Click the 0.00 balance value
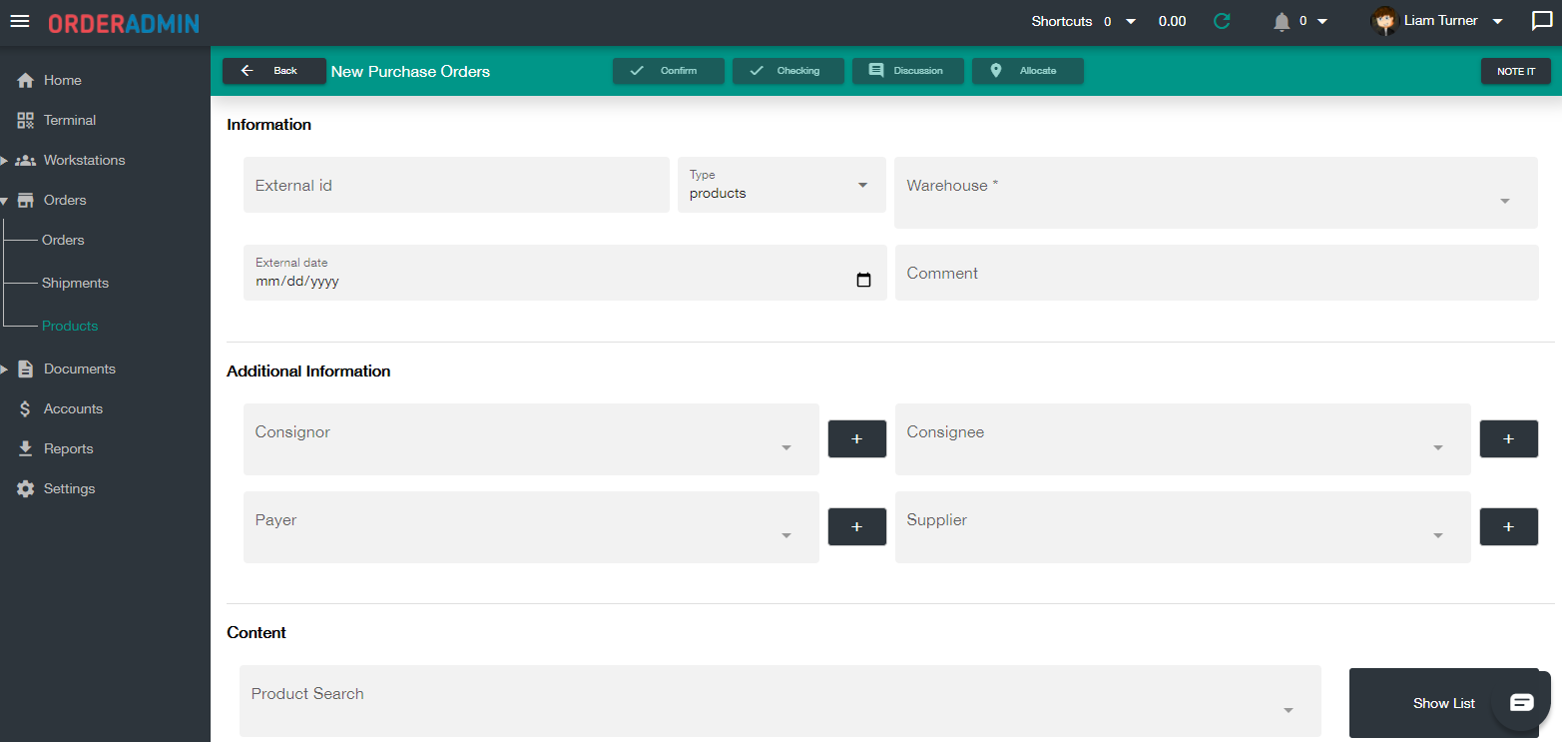1562x742 pixels. (1172, 21)
